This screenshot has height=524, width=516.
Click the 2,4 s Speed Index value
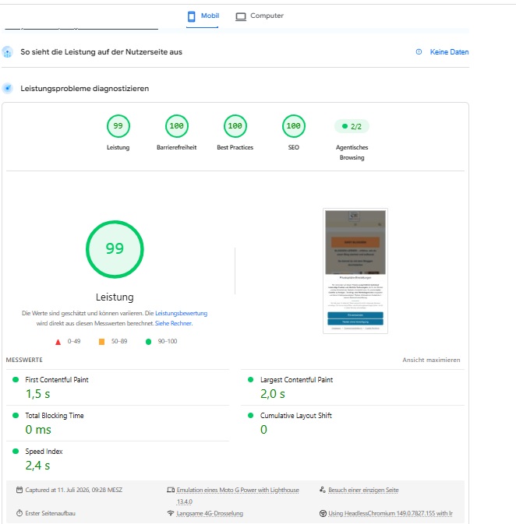pyautogui.click(x=38, y=466)
